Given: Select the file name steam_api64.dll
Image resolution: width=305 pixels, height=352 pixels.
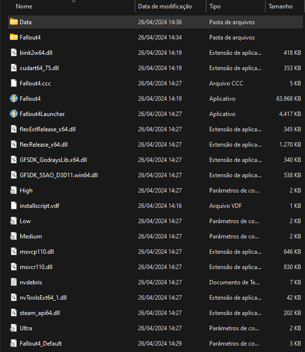Looking at the screenshot, I should [39, 313].
